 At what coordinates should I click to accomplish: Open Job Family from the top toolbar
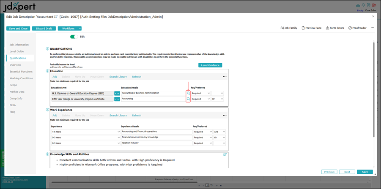[289, 28]
